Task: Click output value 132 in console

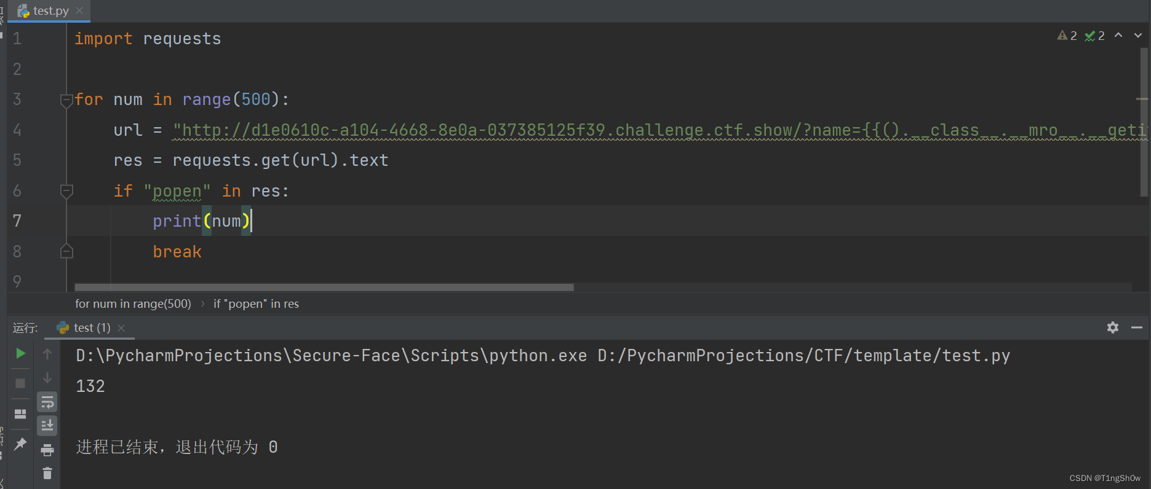Action: (90, 386)
